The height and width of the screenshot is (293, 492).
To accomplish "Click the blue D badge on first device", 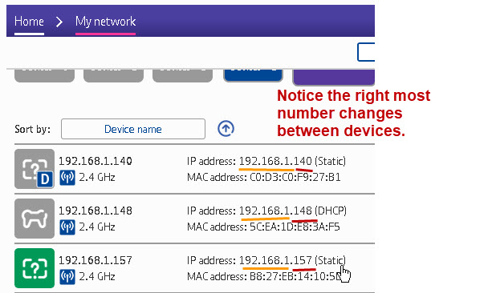I will 45,179.
